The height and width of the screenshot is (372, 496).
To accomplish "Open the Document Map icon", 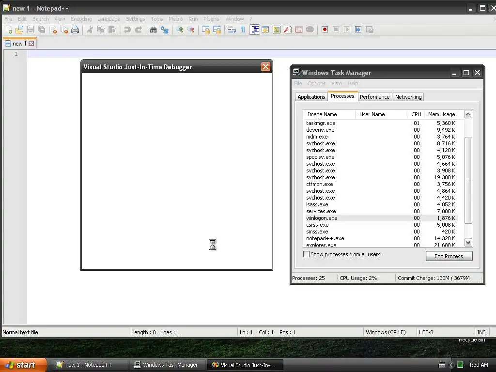I will point(277,30).
